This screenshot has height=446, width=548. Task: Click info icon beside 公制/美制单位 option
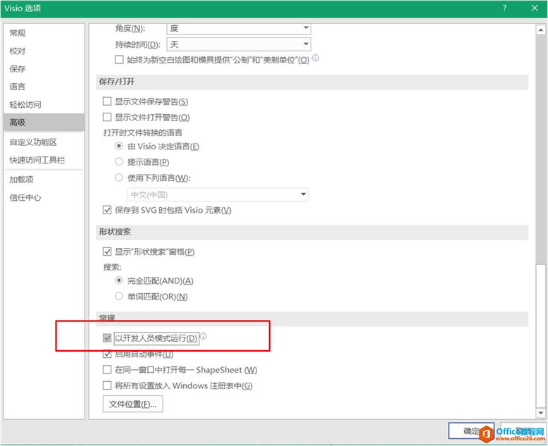pyautogui.click(x=316, y=58)
